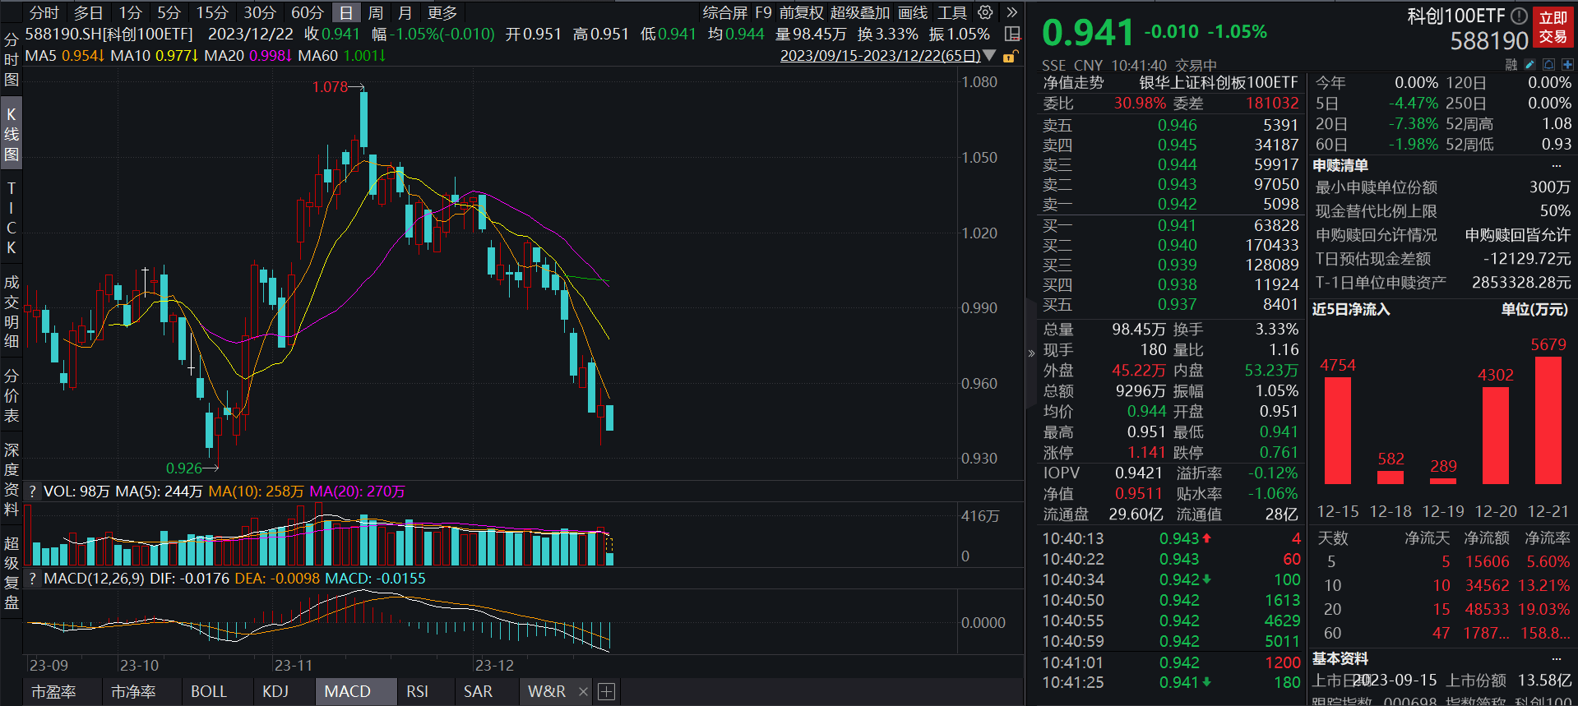The width and height of the screenshot is (1578, 706).
Task: Open the 前复权 adjustment dropdown
Action: (802, 12)
